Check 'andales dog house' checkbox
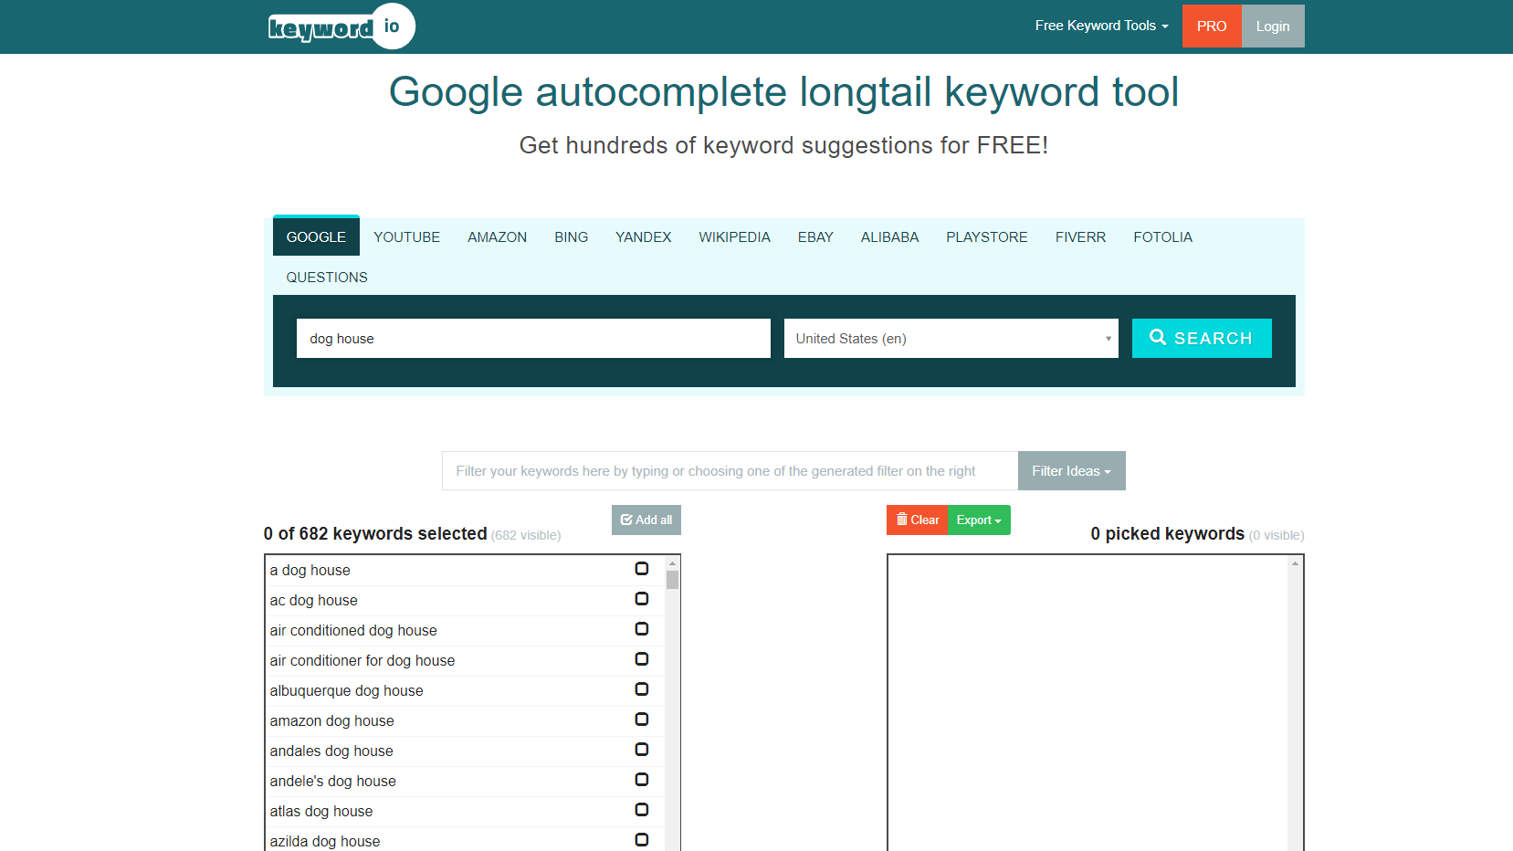 point(642,750)
